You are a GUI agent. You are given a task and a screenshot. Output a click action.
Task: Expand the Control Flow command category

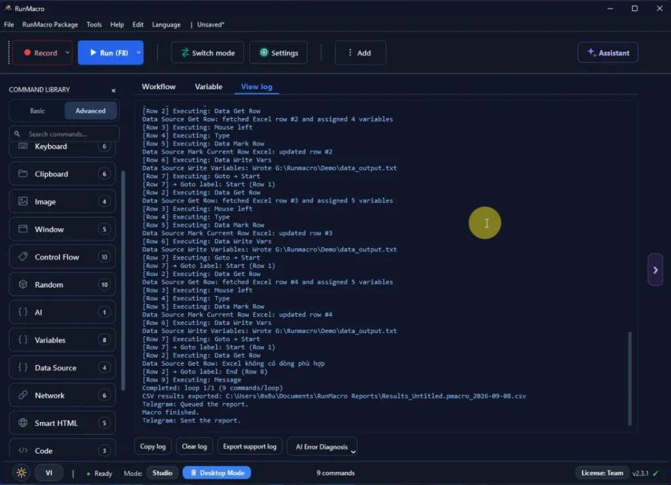point(62,257)
